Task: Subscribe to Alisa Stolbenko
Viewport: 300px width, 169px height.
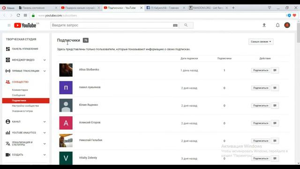Action: (261, 70)
